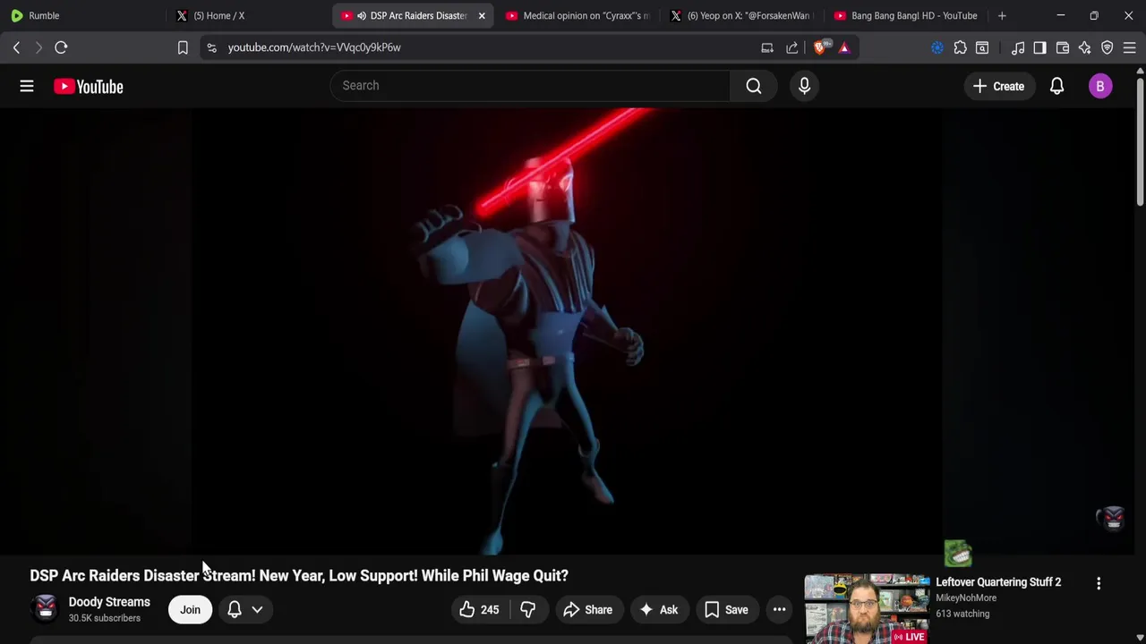Switch to the Medical opinion on Cyraxx tab
Viewport: 1146px width, 644px height.
(x=577, y=15)
